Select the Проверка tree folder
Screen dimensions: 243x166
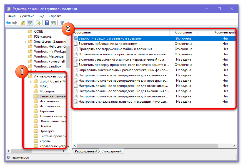(44, 131)
